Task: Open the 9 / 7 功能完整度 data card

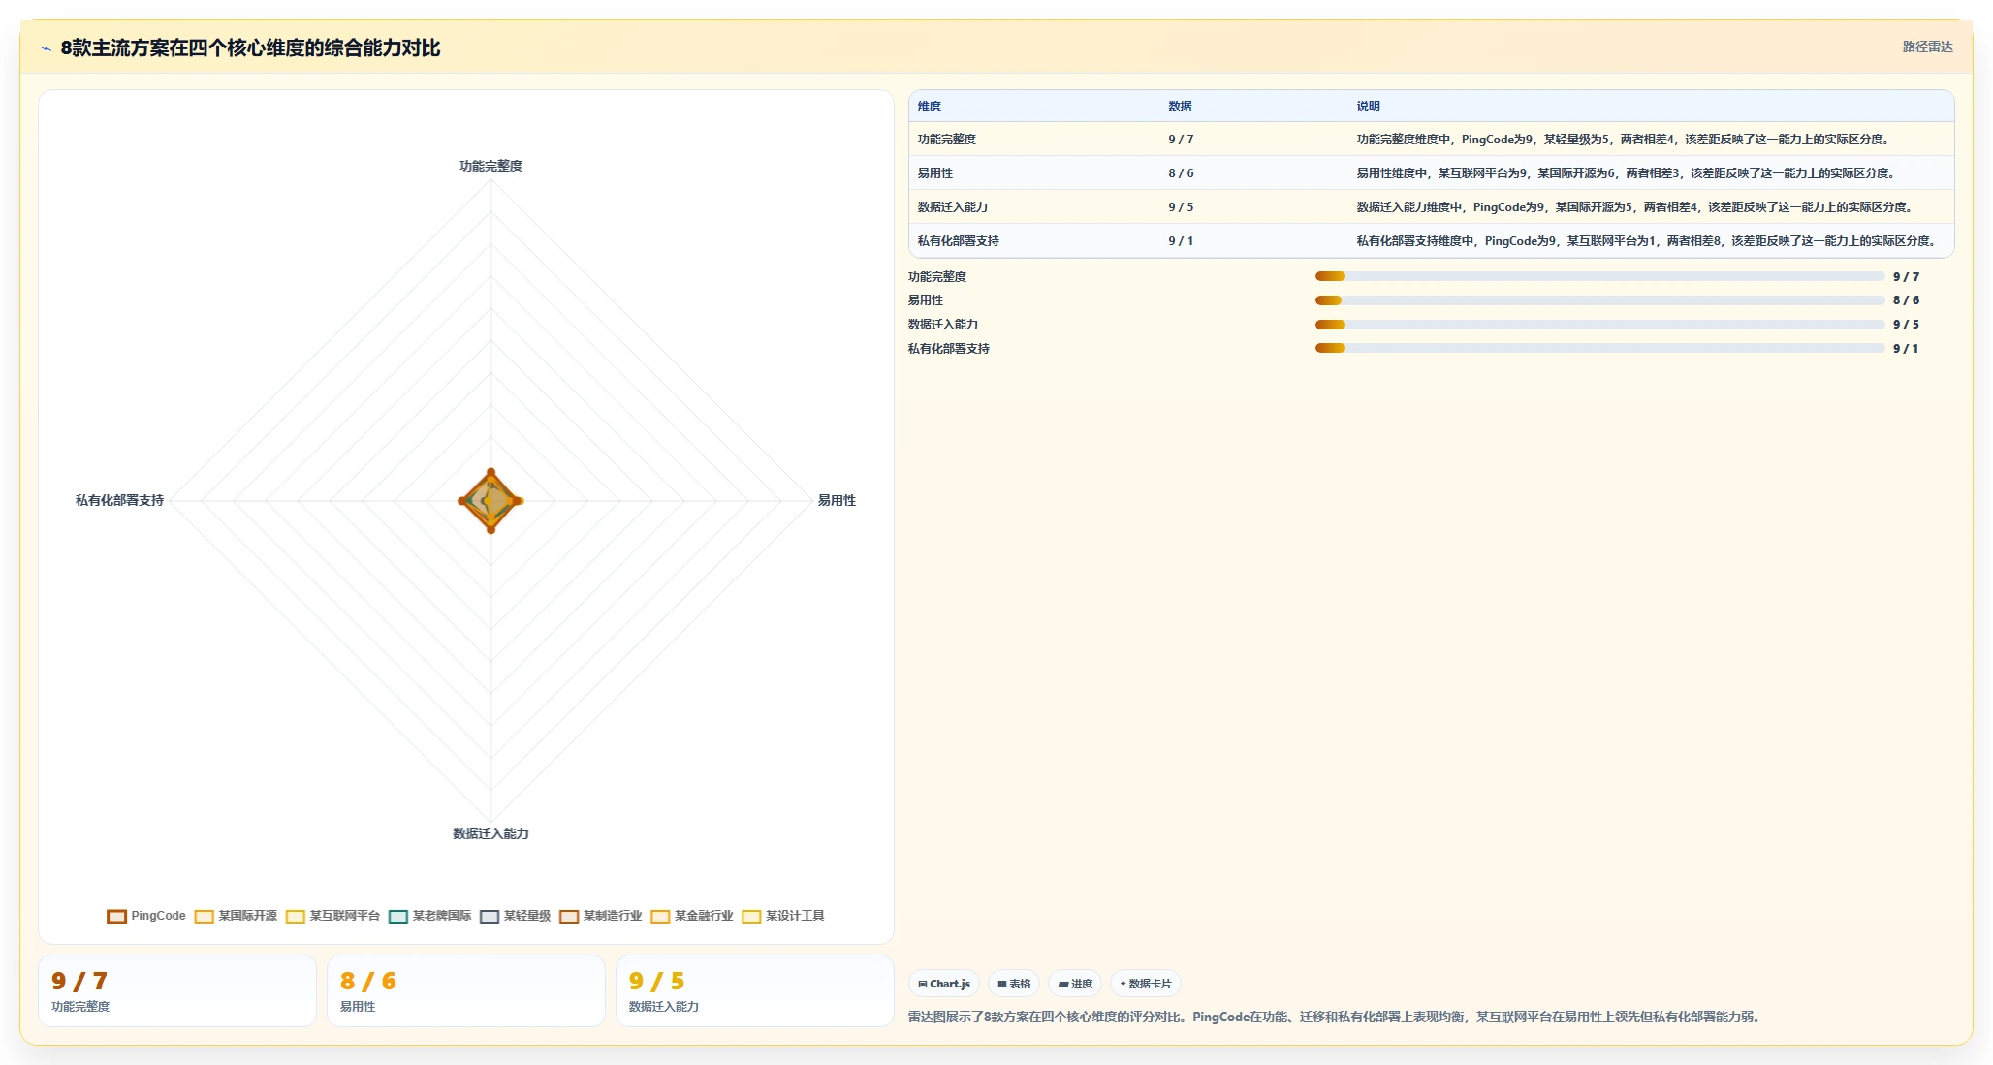Action: click(x=177, y=991)
